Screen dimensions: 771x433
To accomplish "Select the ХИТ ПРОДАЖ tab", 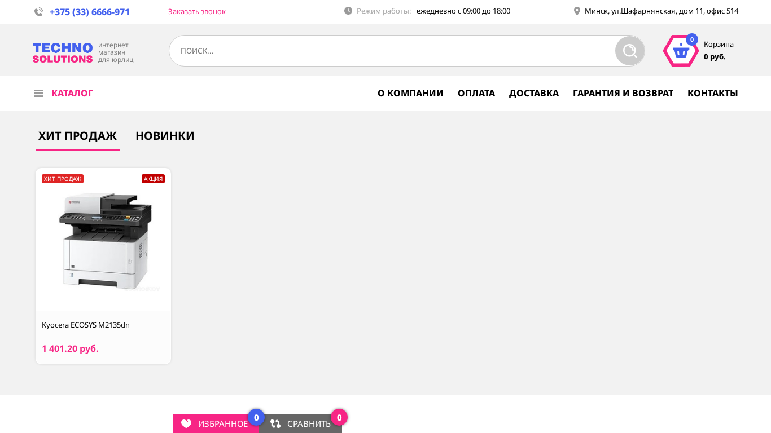I will (77, 136).
